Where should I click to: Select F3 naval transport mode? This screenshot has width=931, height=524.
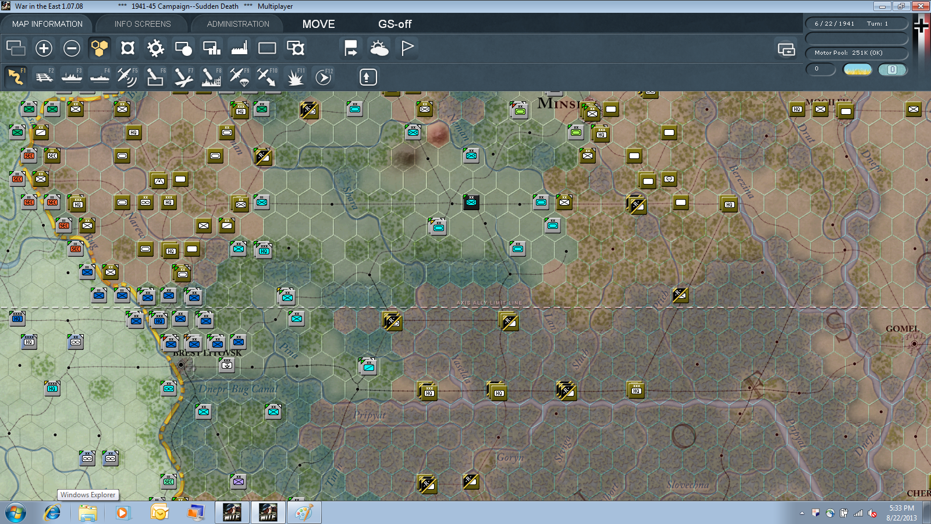coord(72,76)
